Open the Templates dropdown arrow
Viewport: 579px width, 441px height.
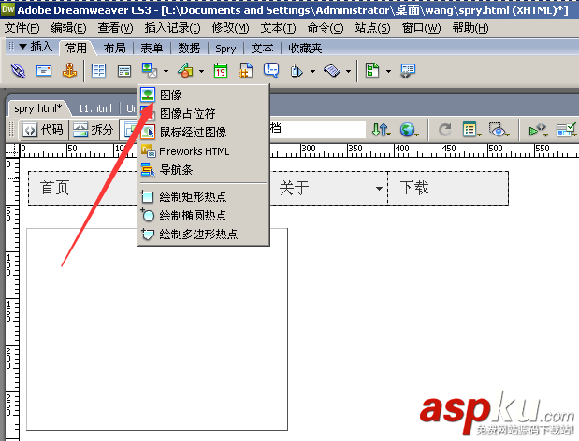point(388,71)
